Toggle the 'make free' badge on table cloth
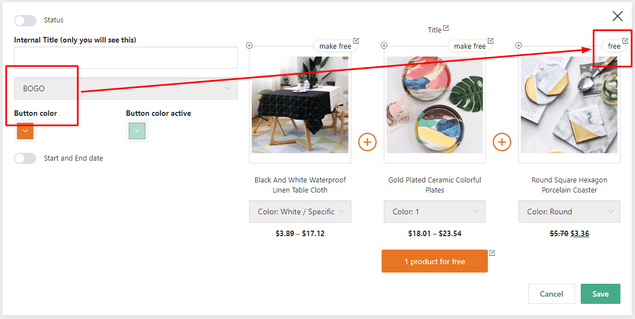 click(335, 46)
